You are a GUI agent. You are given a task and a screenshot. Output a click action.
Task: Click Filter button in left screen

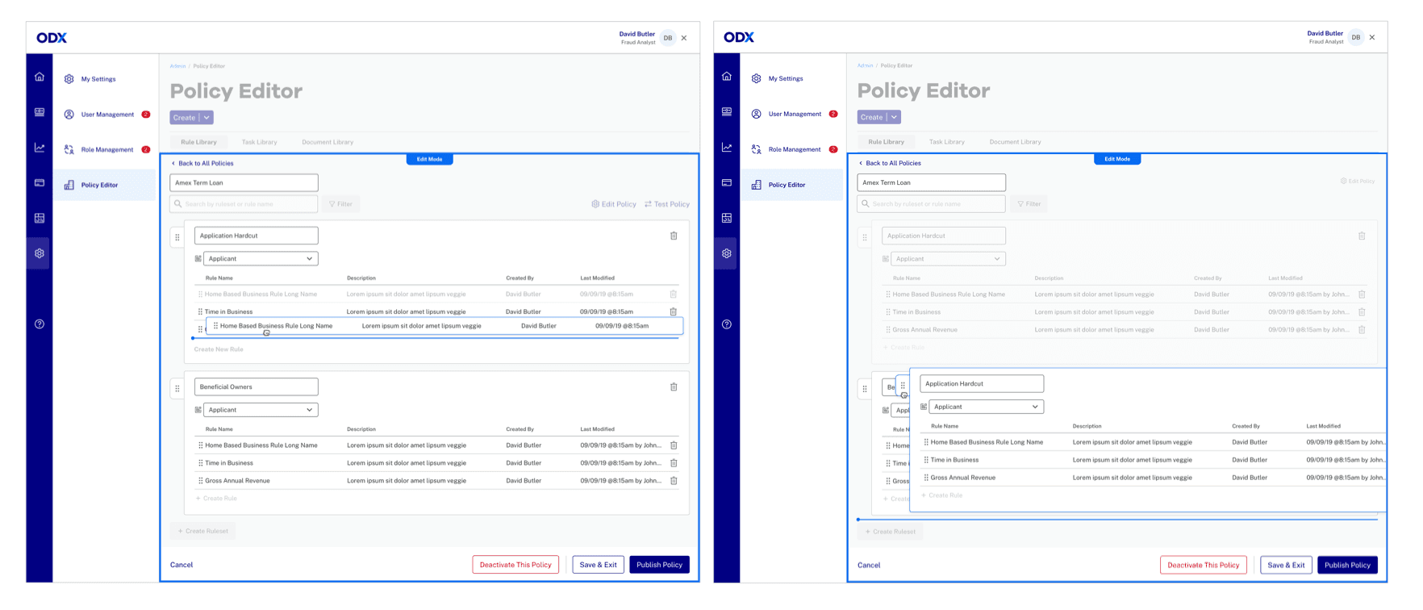pos(340,204)
